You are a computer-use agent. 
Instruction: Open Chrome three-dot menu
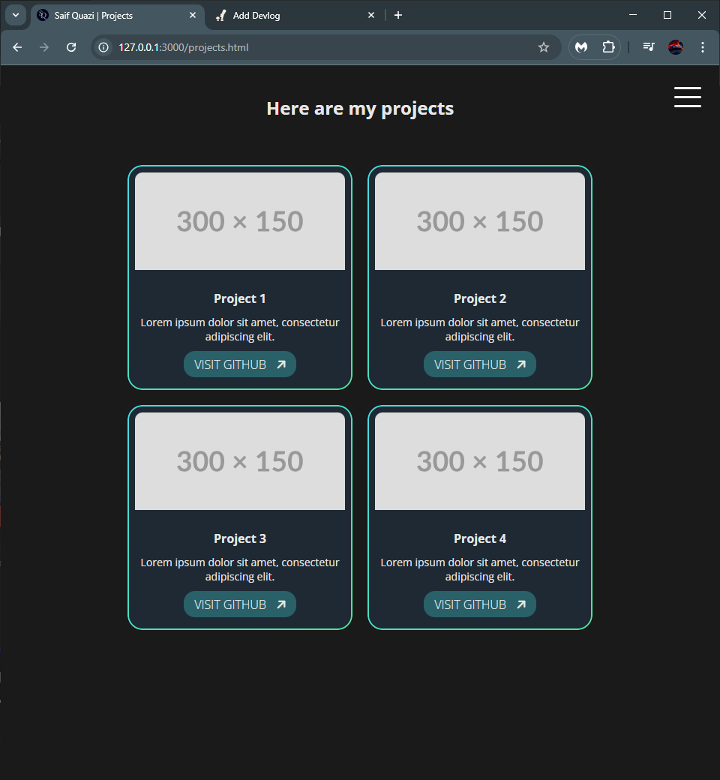coord(702,47)
